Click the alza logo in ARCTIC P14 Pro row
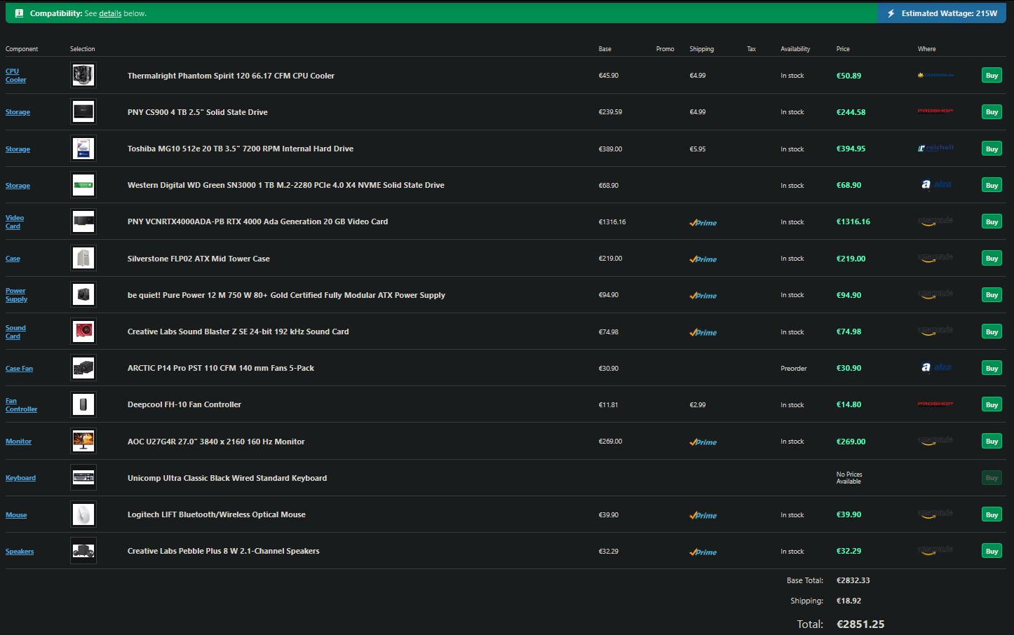The height and width of the screenshot is (635, 1014). (936, 367)
